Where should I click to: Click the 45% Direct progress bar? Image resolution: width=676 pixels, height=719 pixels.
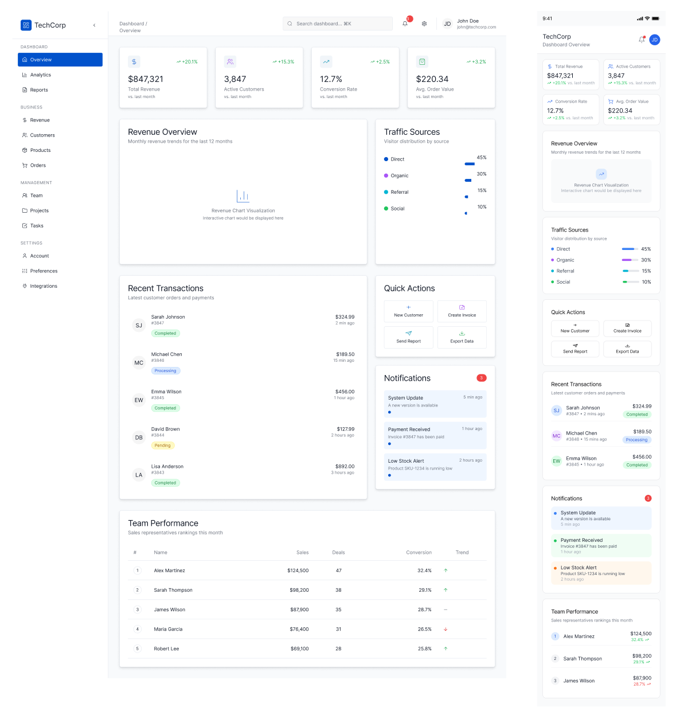pyautogui.click(x=470, y=163)
